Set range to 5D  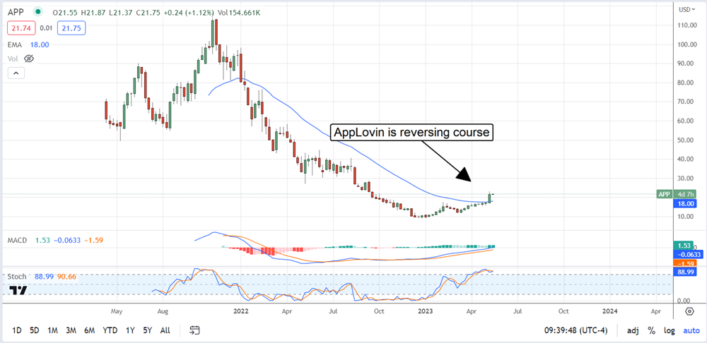pyautogui.click(x=34, y=330)
